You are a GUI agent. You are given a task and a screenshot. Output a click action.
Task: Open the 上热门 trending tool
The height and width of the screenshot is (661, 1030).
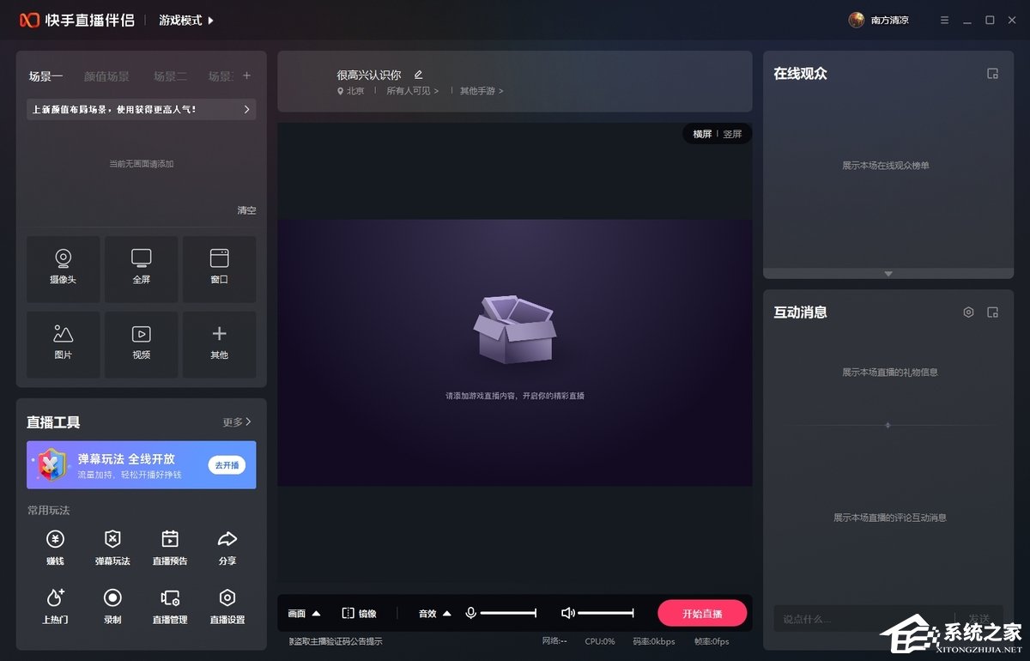(55, 606)
